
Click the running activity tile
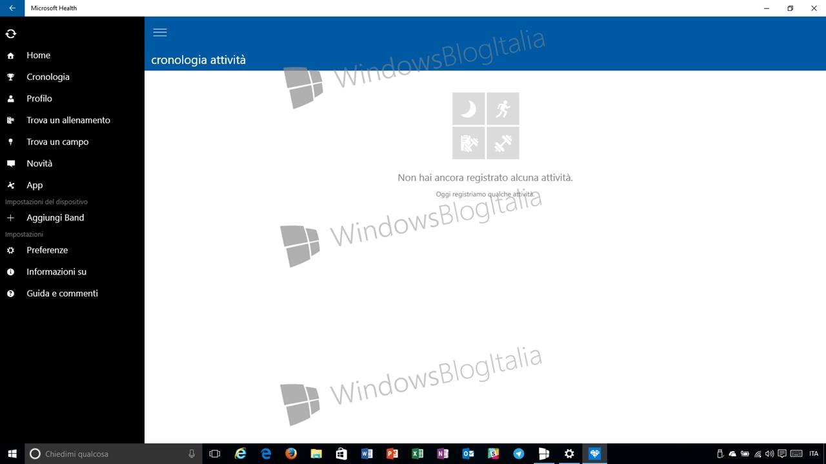(503, 109)
